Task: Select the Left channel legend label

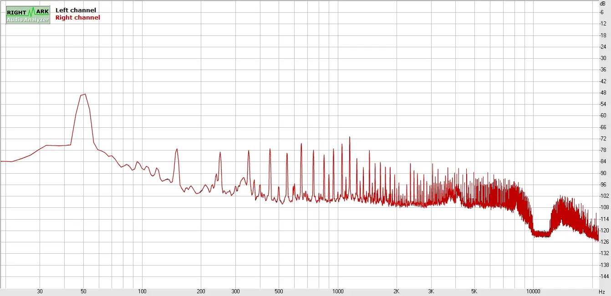Action: (76, 10)
